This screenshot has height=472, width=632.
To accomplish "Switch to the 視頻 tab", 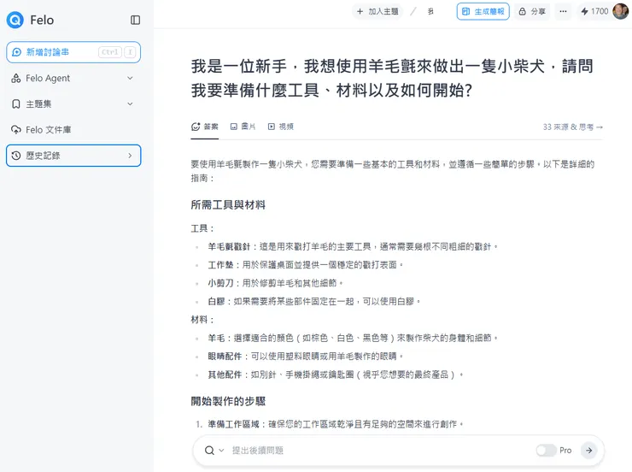I will coord(281,127).
